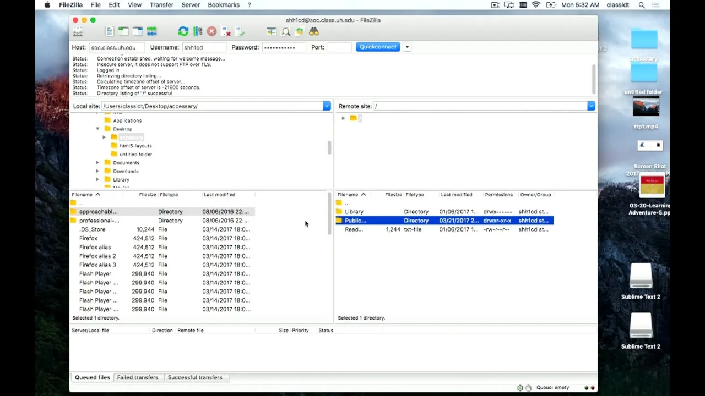Open the Quickconnect history dropdown
This screenshot has height=396, width=705.
(x=407, y=47)
